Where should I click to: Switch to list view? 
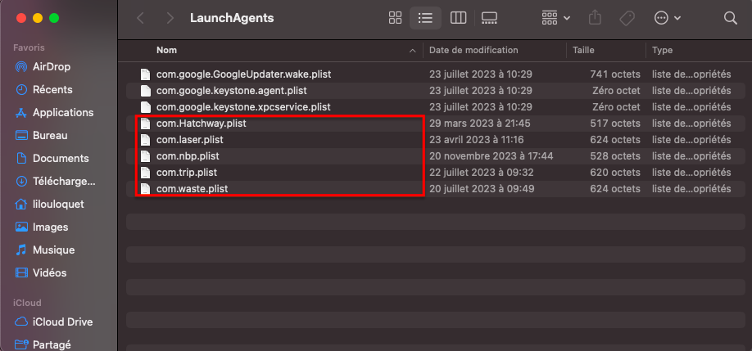click(x=425, y=17)
